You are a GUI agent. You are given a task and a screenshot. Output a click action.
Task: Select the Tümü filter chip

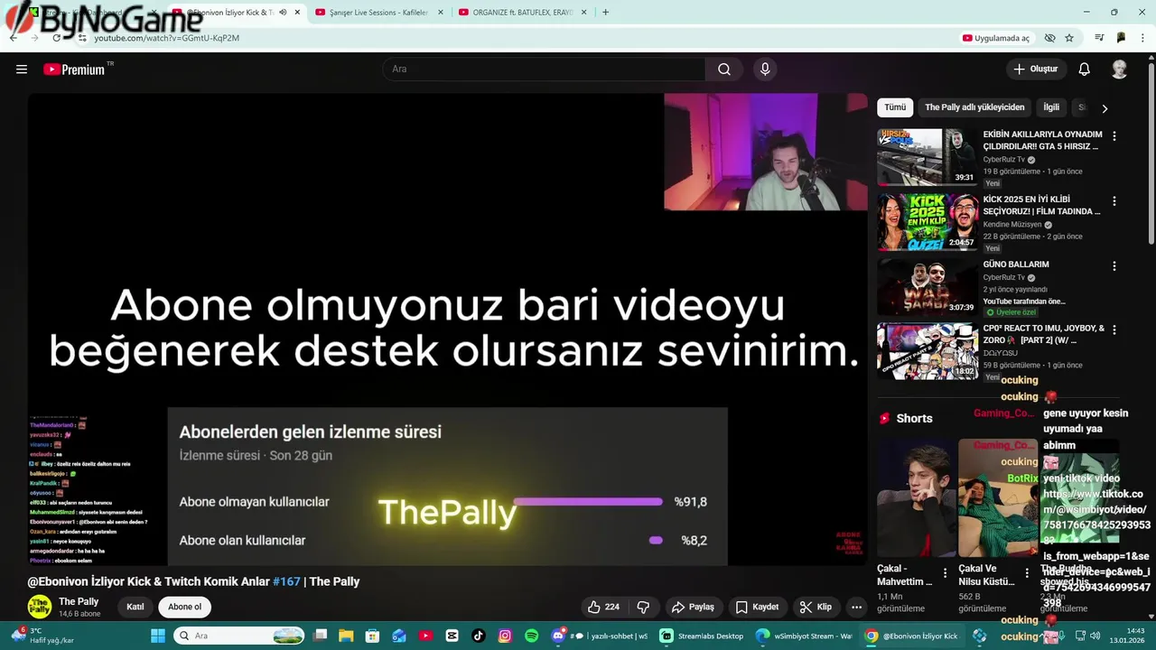895,107
